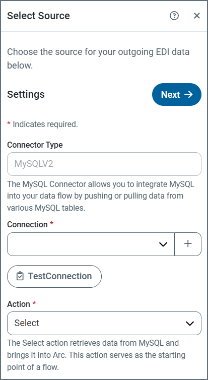Screen dimensions: 208x380
Task: Open the help question mark icon
Action: point(174,16)
